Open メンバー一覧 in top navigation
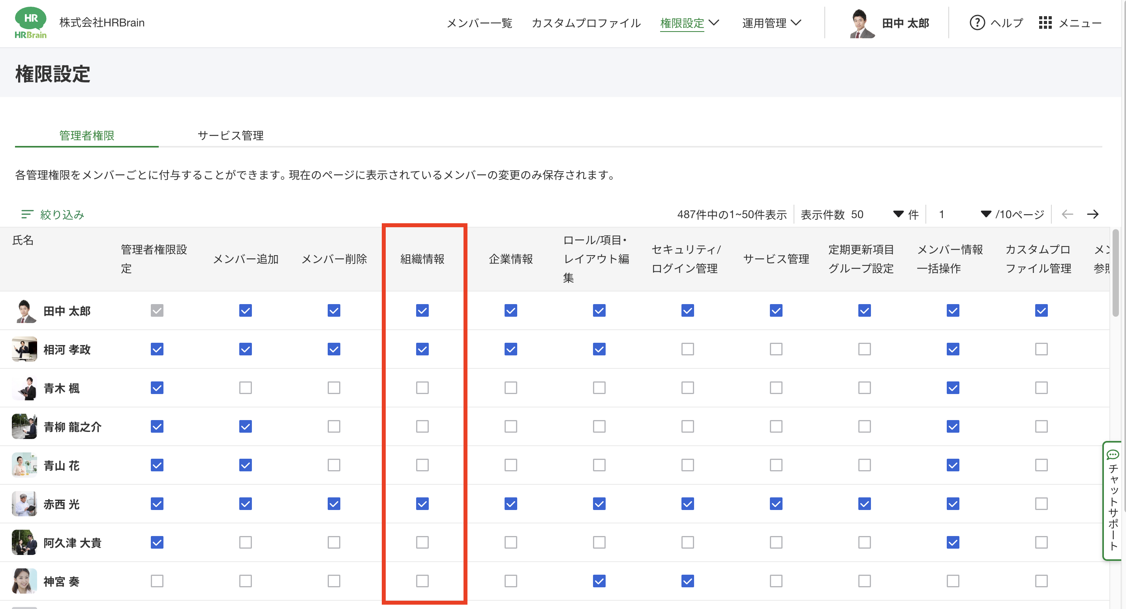Viewport: 1126px width, 609px height. (479, 23)
